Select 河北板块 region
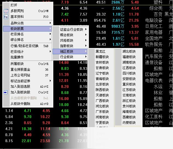Image resolution: width=173 pixels, height=149 pixels. coord(101,106)
